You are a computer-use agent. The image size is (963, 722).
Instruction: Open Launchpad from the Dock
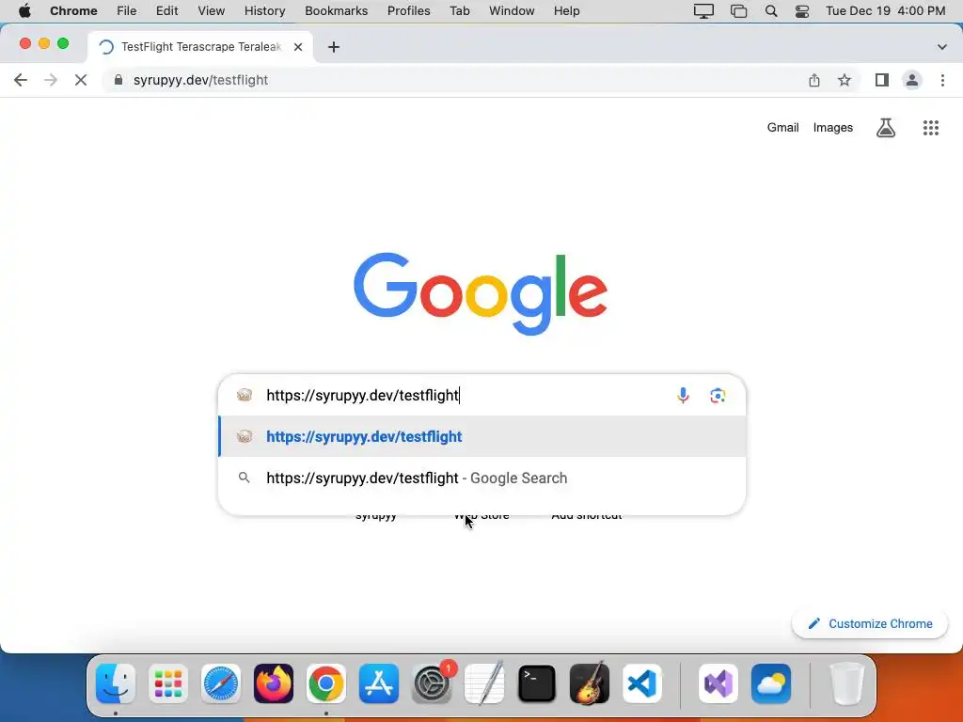168,683
